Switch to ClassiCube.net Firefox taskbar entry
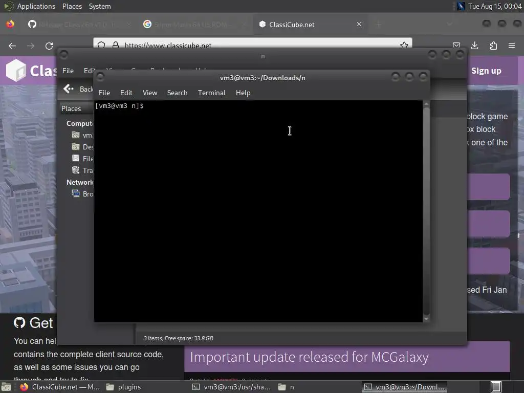This screenshot has width=524, height=393. [60, 387]
